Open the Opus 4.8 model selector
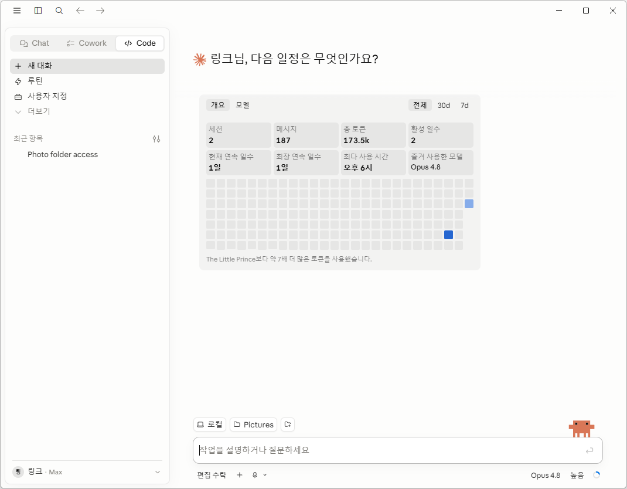This screenshot has height=489, width=627. pos(546,476)
